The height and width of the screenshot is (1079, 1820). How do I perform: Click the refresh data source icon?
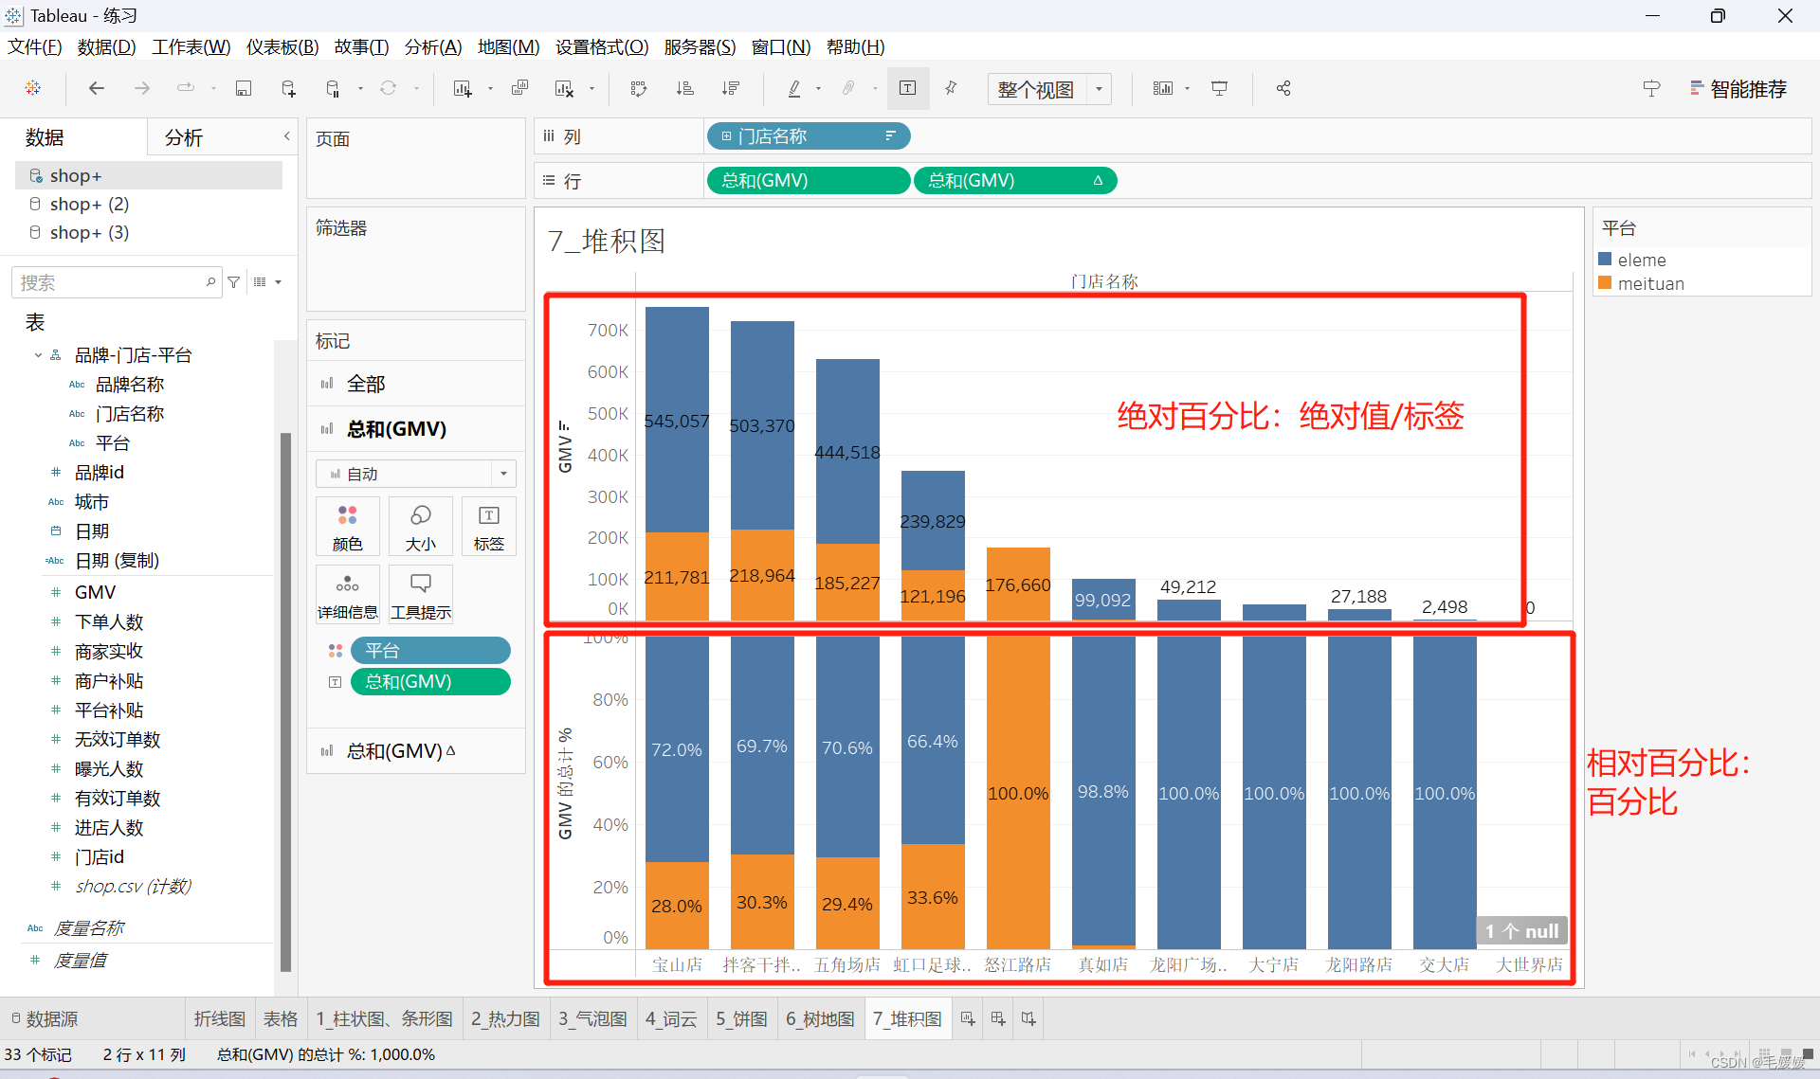[388, 88]
